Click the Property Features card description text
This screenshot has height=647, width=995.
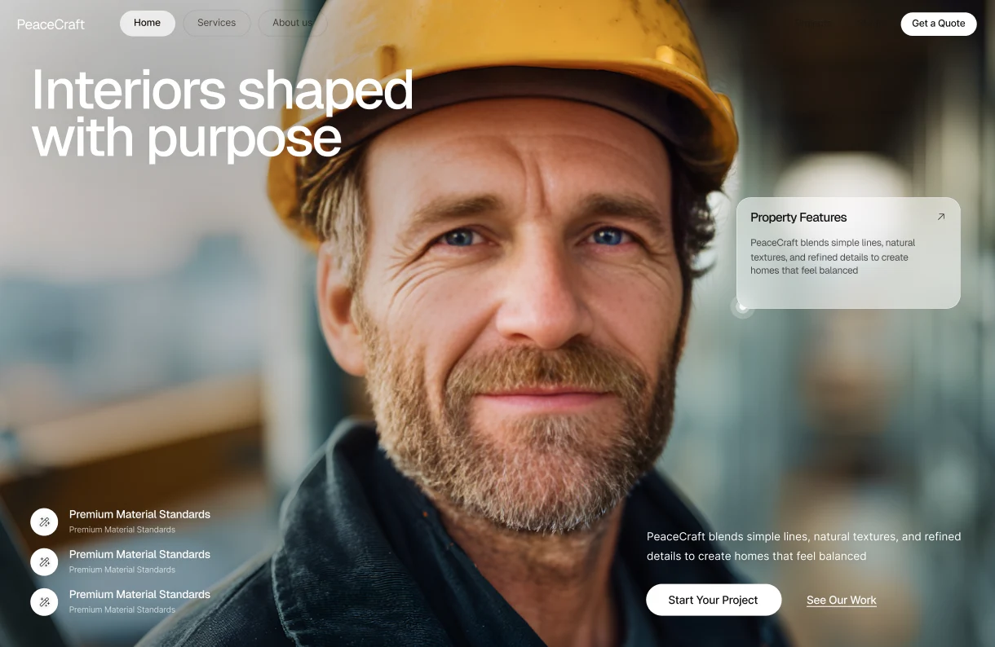(832, 257)
